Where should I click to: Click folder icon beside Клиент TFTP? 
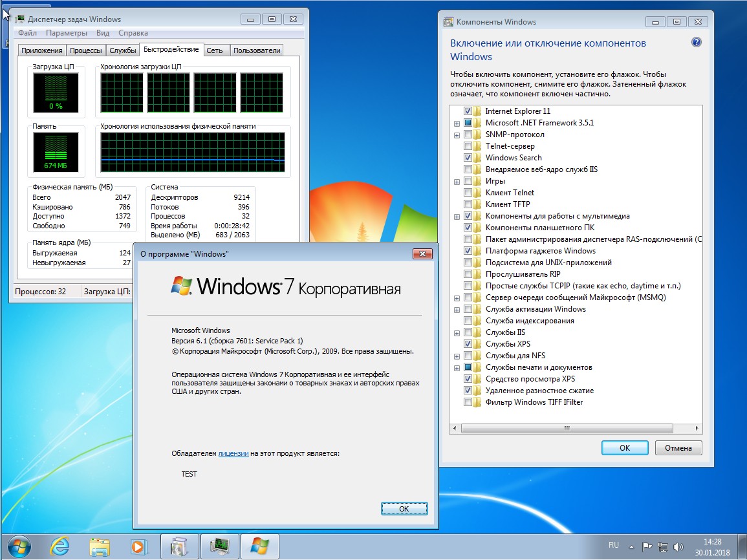pyautogui.click(x=478, y=204)
